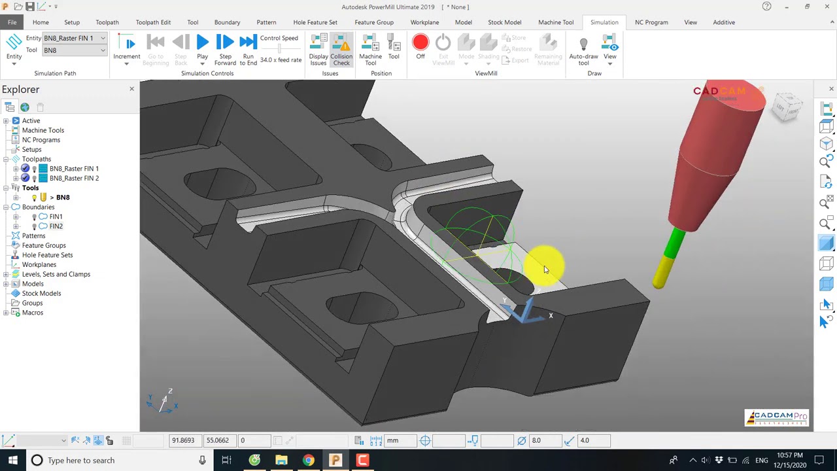Select NC Programs in Explorer
The image size is (837, 471).
tap(41, 140)
